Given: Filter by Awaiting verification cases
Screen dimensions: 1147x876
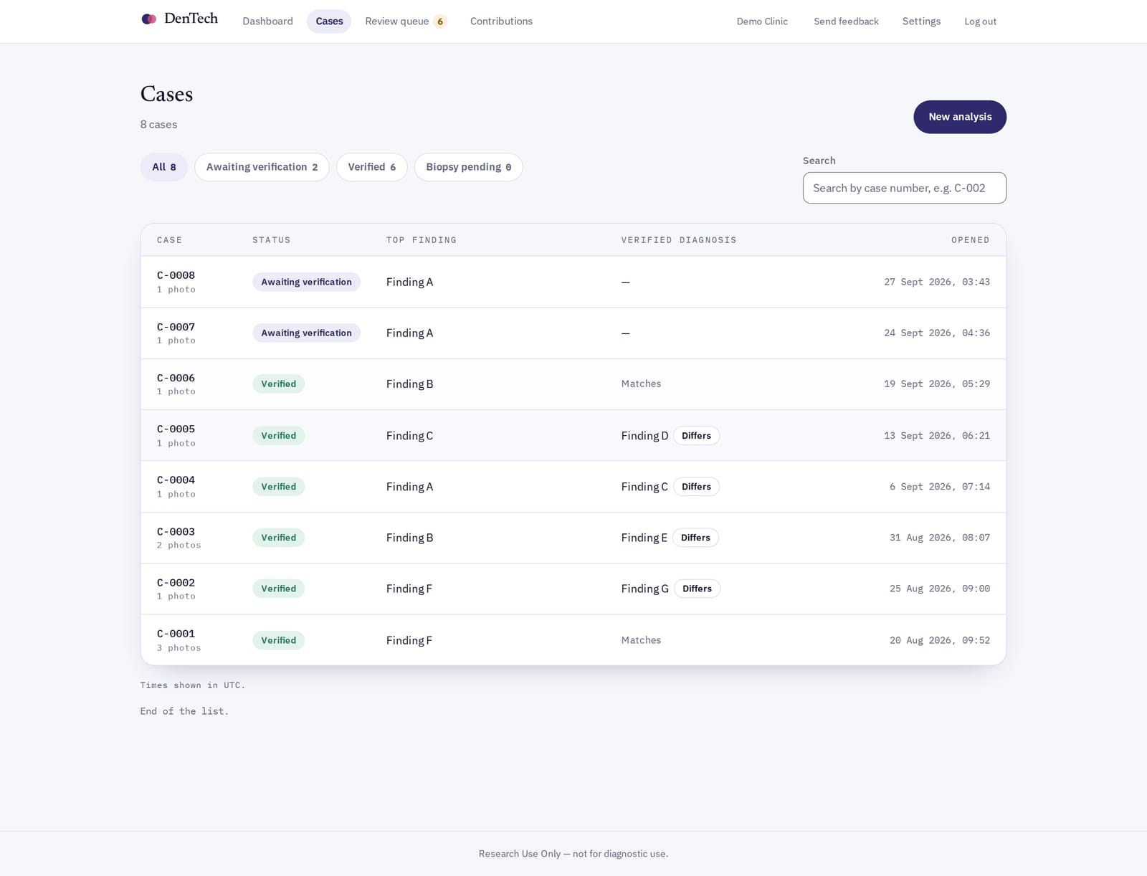Looking at the screenshot, I should 262,167.
